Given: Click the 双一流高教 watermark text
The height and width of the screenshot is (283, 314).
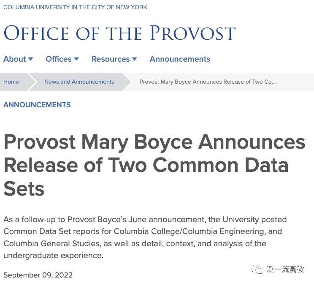Looking at the screenshot, I should pyautogui.click(x=285, y=269).
